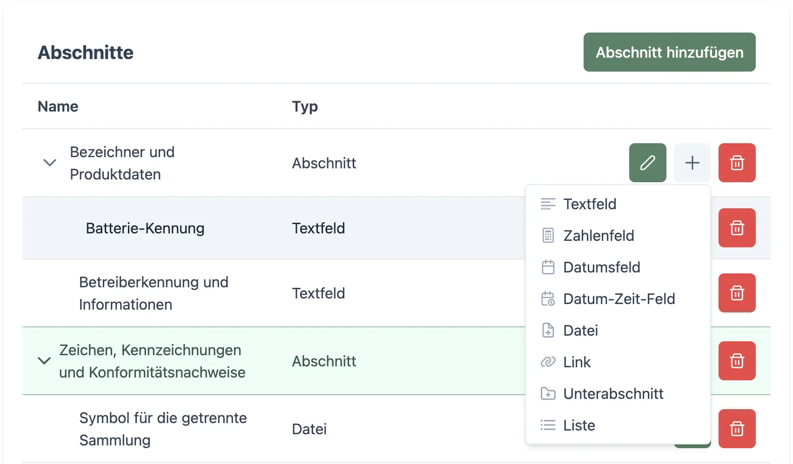Pick the Liste option in the menu

(x=579, y=425)
